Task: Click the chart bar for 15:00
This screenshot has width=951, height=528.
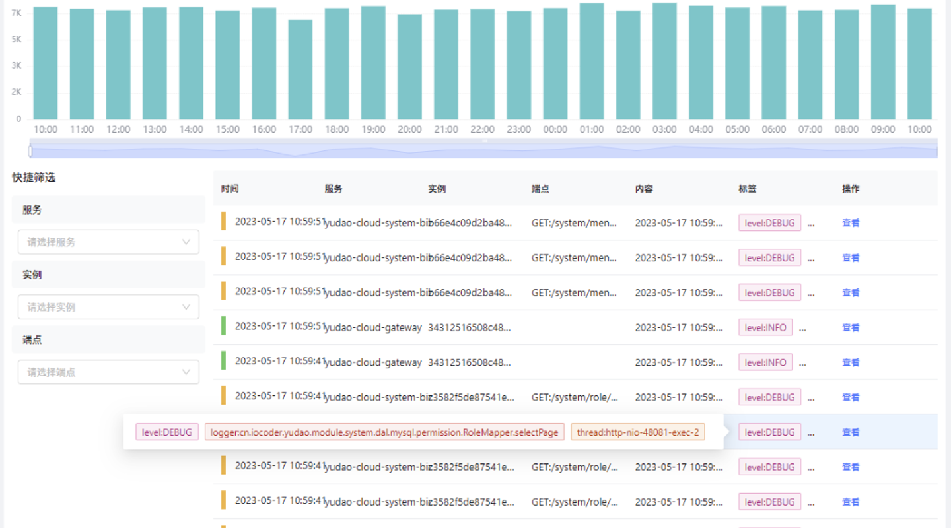Action: click(x=227, y=65)
